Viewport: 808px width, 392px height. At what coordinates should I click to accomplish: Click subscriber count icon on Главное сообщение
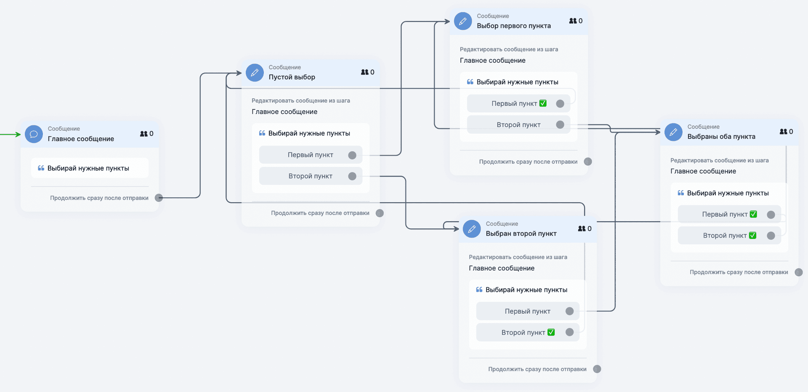[144, 134]
